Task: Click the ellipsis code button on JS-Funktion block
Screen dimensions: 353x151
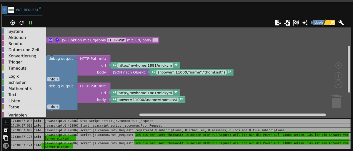Action: pos(155,40)
